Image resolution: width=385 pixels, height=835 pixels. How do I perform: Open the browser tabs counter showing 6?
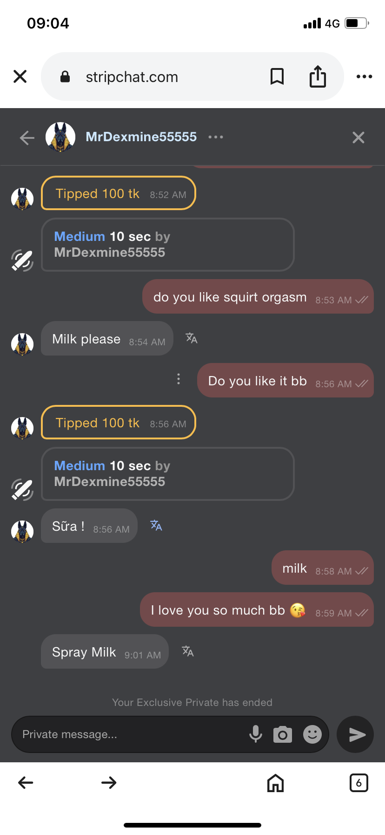pyautogui.click(x=358, y=783)
